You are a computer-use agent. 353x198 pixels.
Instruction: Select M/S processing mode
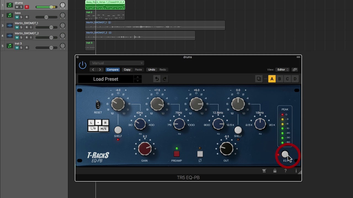point(103,129)
